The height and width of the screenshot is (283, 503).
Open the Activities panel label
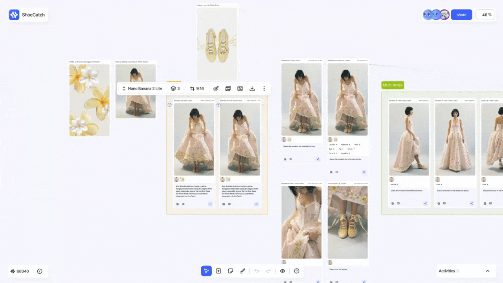tap(447, 271)
